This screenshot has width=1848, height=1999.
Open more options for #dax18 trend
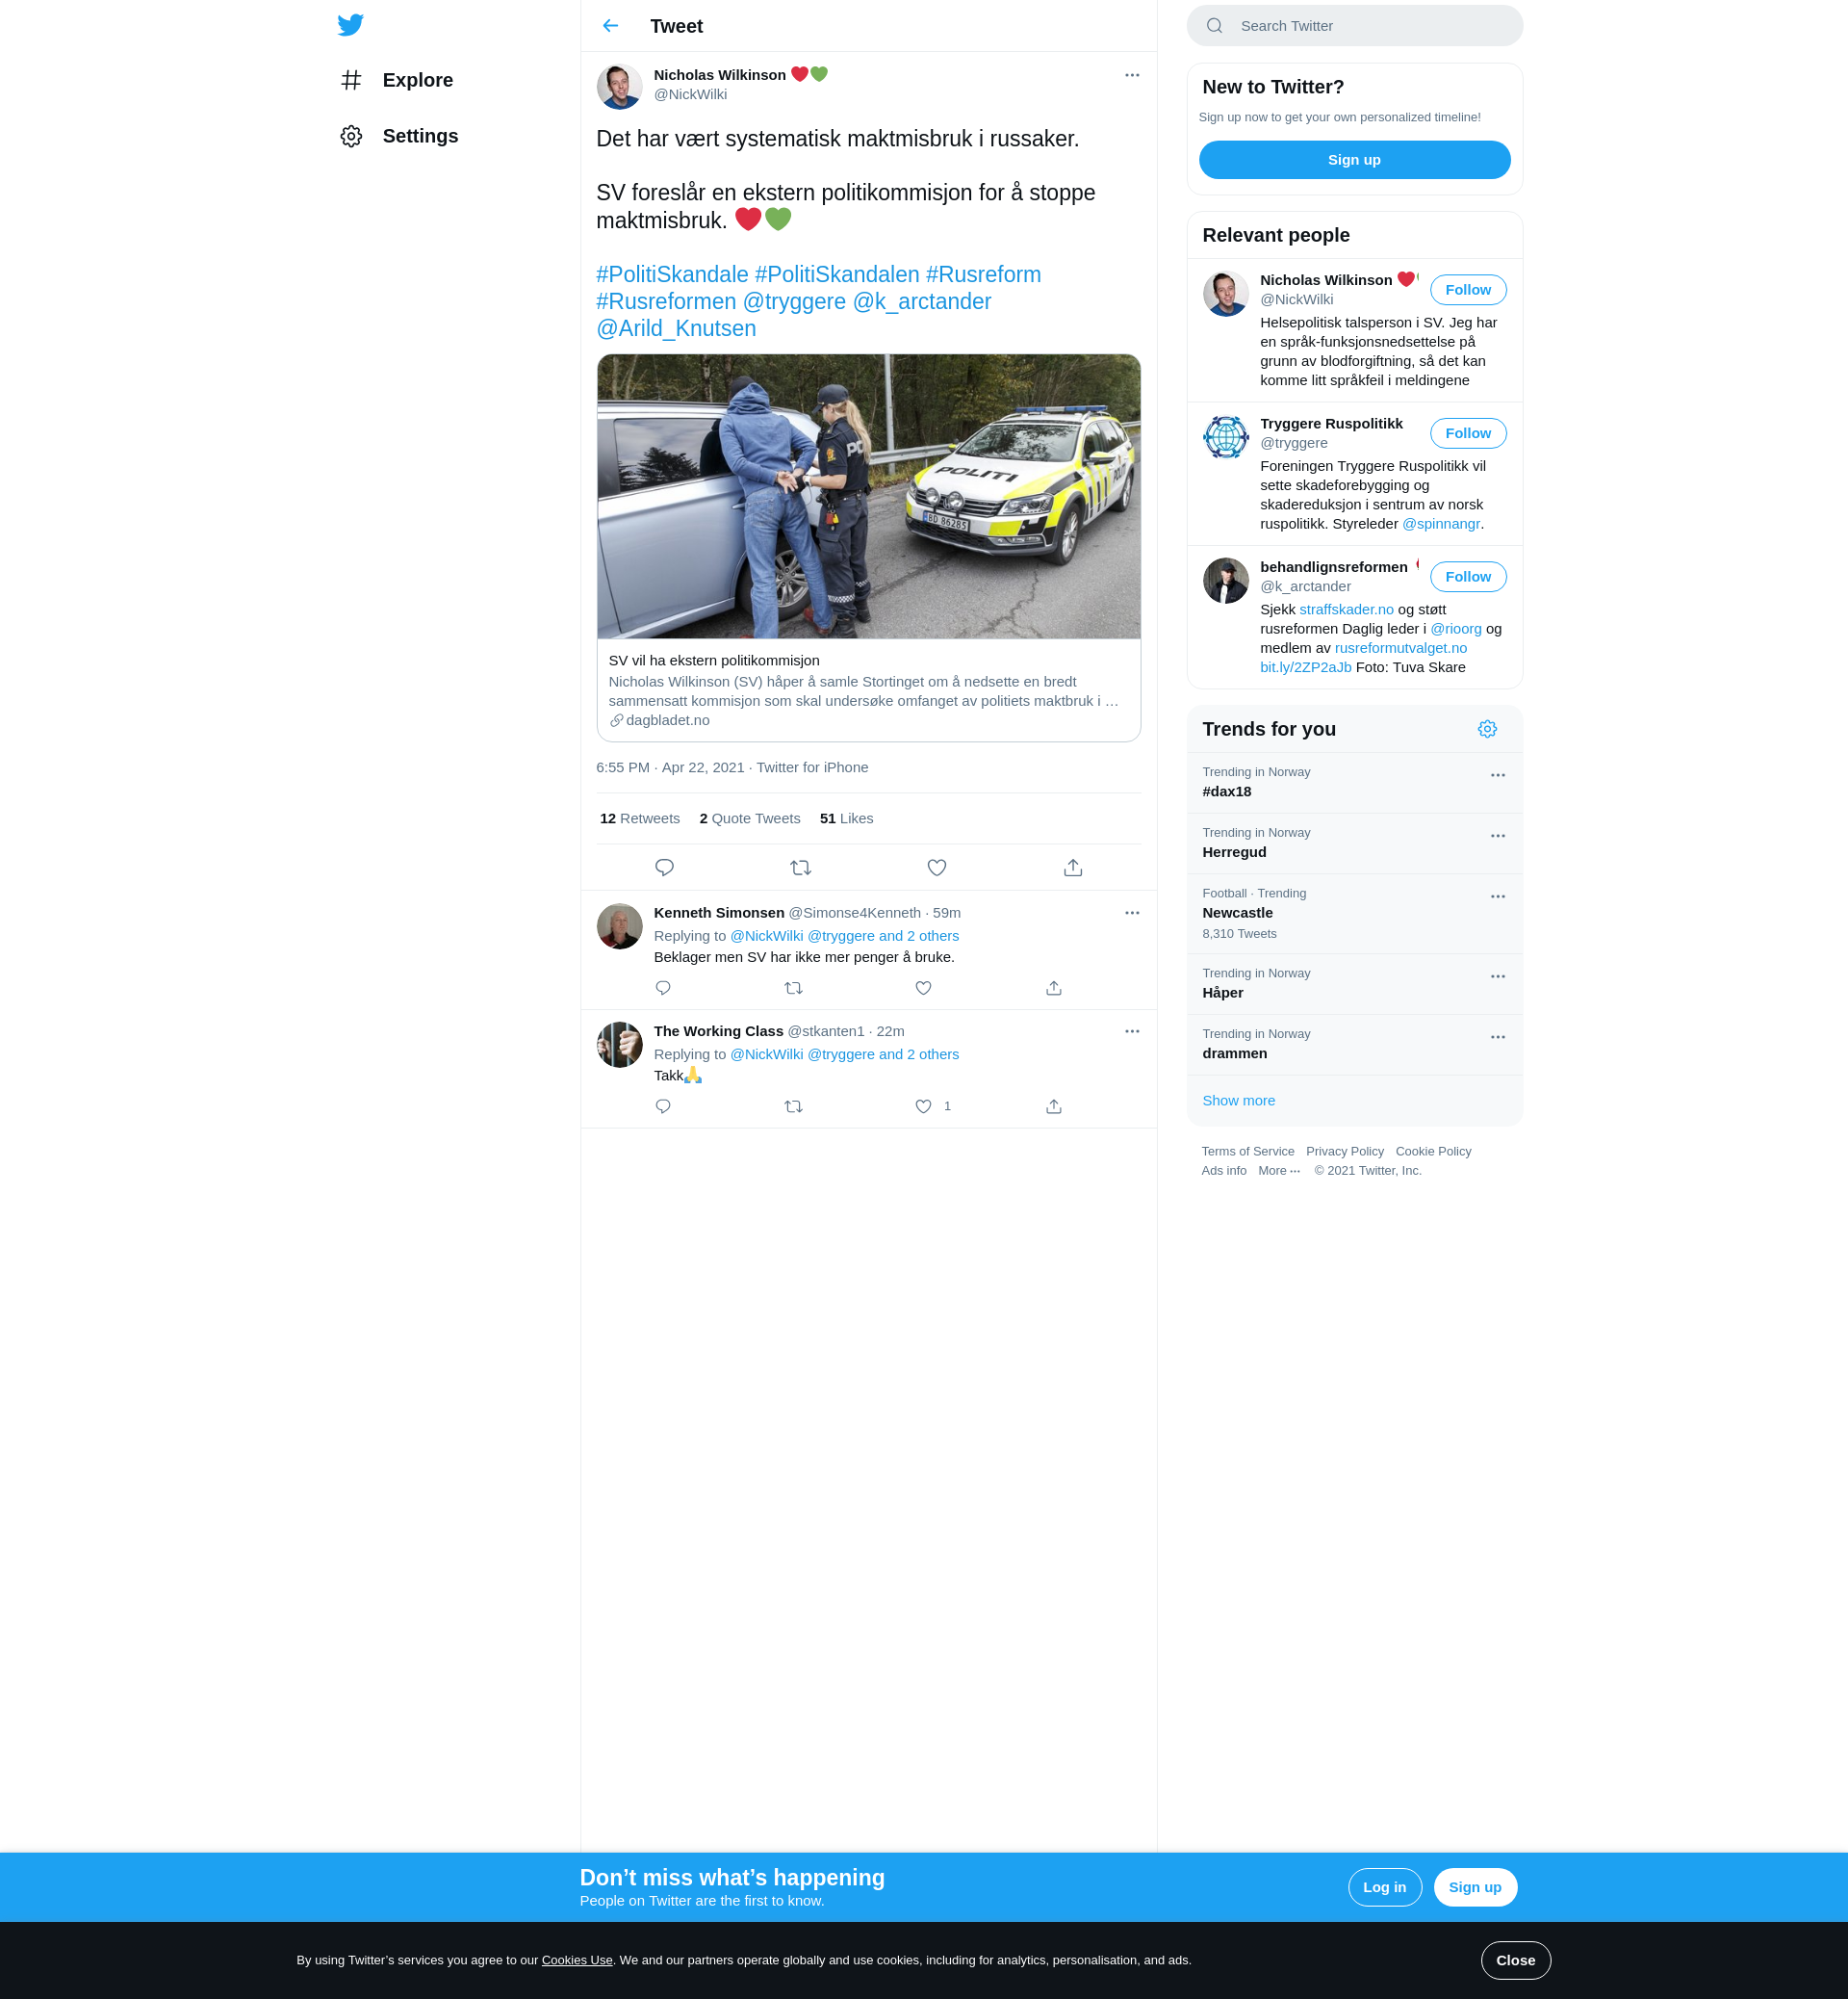(1497, 775)
